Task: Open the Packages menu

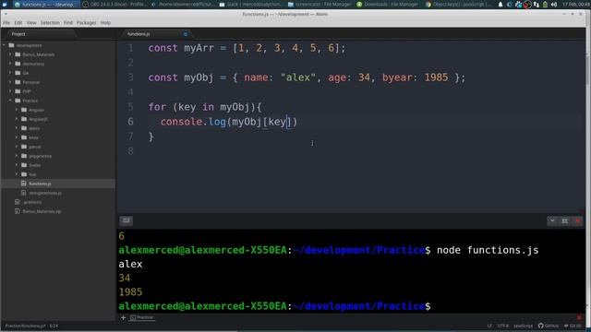Action: [x=86, y=22]
